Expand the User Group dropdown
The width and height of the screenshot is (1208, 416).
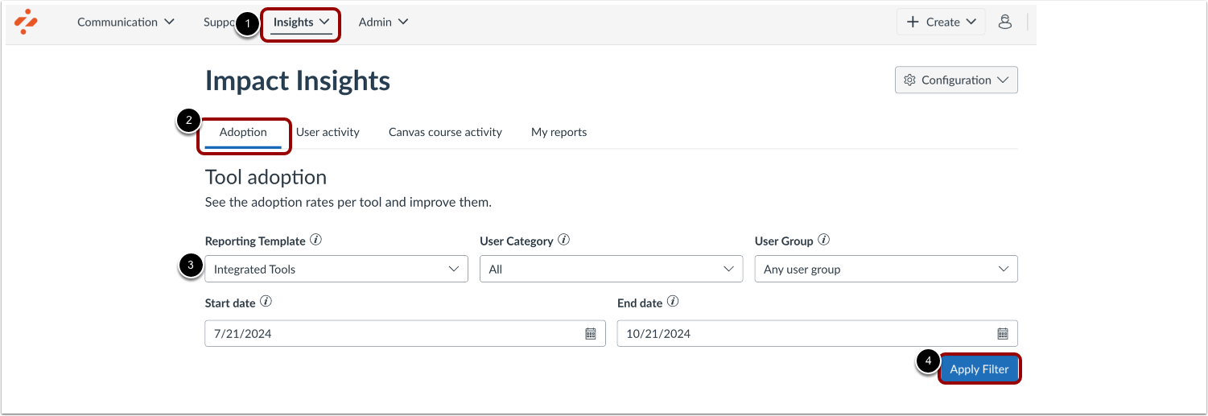(x=886, y=270)
